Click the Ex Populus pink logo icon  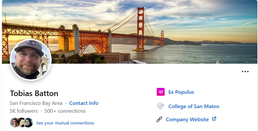point(160,92)
